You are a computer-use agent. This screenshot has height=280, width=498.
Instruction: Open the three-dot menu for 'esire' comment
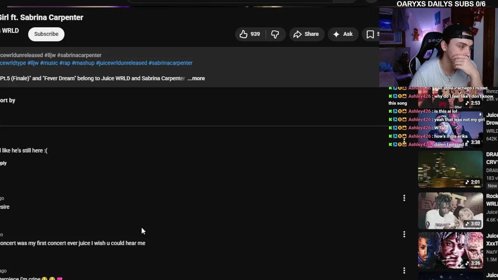tap(404, 198)
